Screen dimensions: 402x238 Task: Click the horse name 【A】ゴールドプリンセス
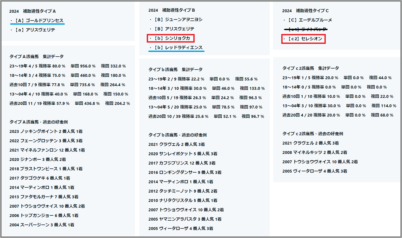38,21
